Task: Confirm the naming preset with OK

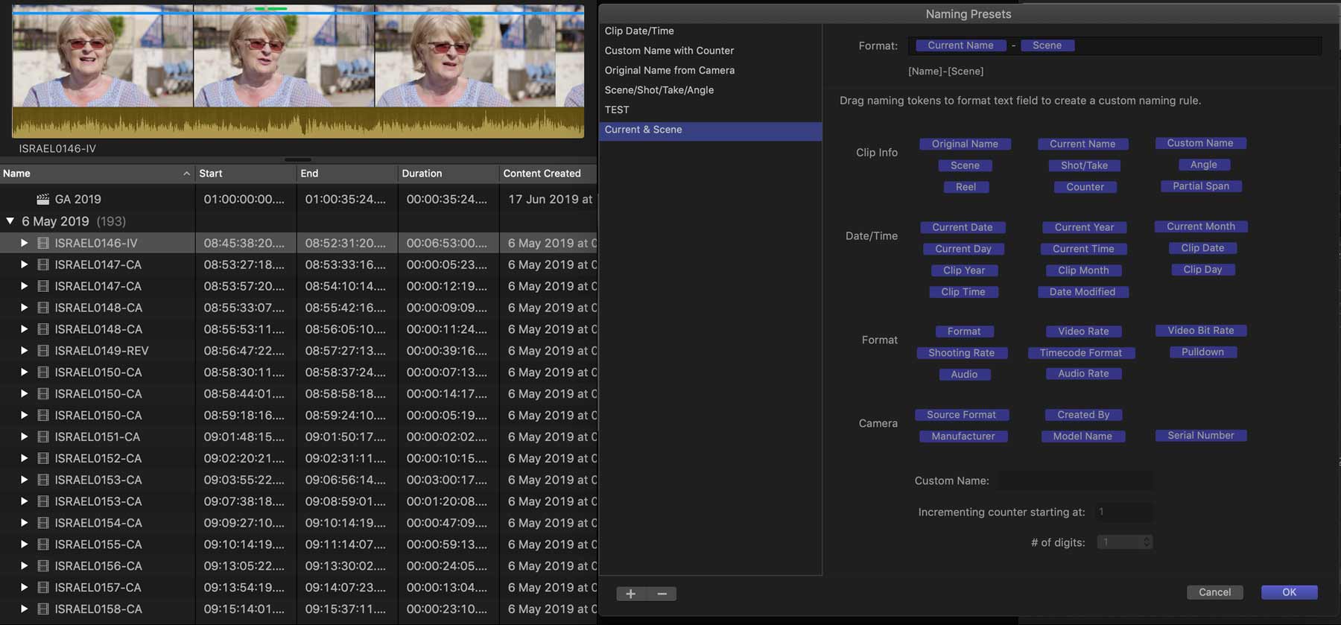Action: click(x=1289, y=592)
